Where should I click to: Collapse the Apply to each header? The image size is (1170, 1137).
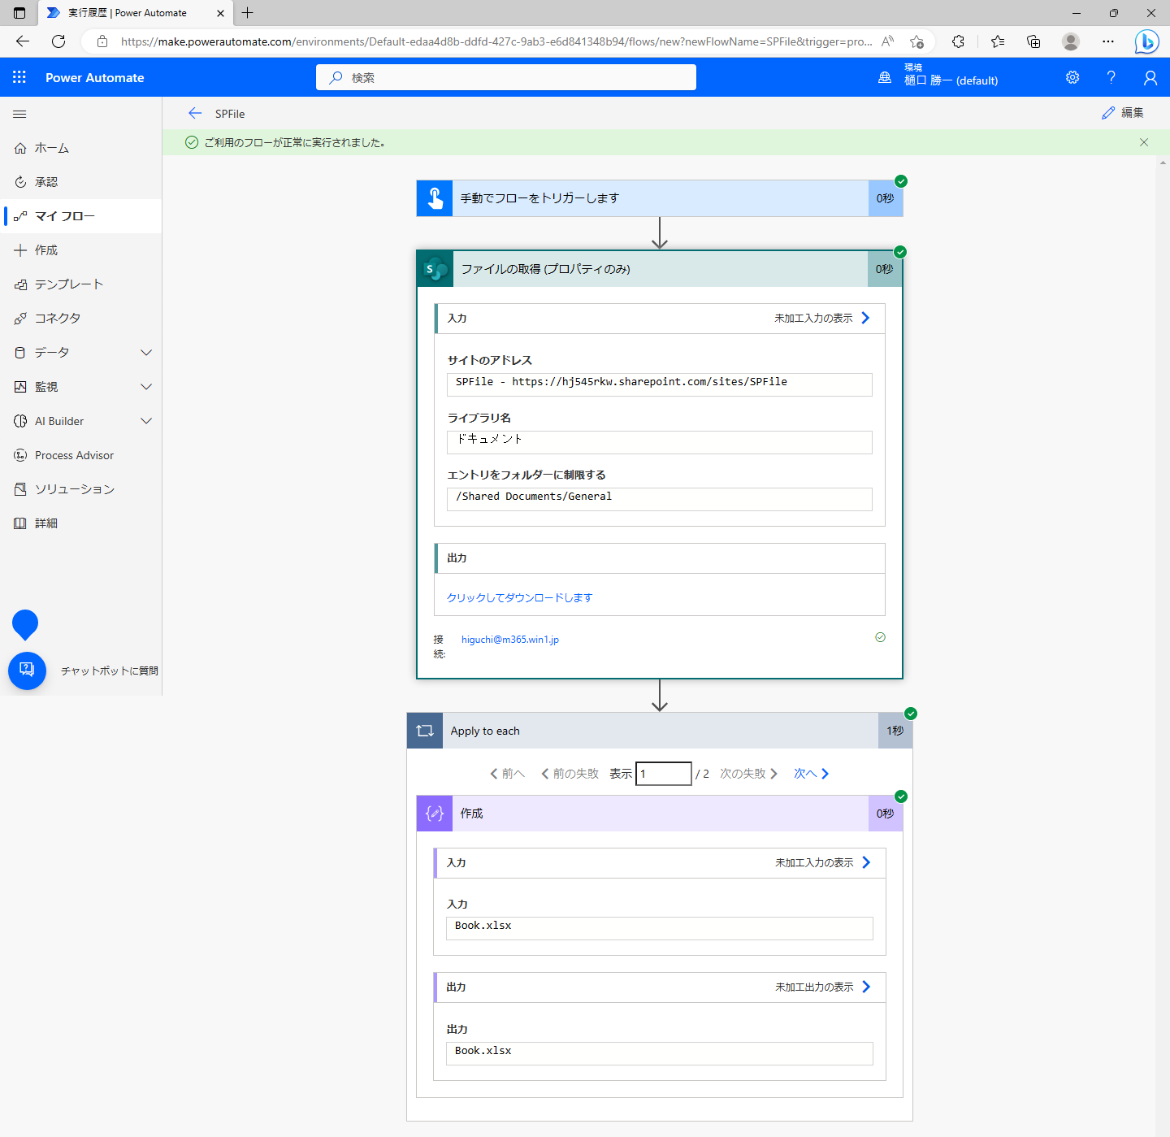[660, 731]
